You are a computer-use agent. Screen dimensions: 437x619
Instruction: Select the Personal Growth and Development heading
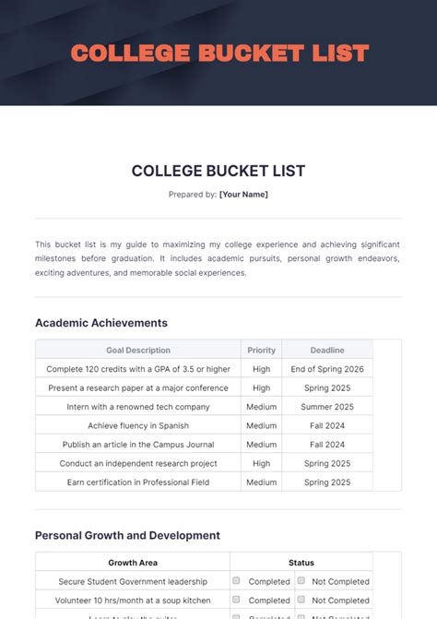click(x=127, y=535)
